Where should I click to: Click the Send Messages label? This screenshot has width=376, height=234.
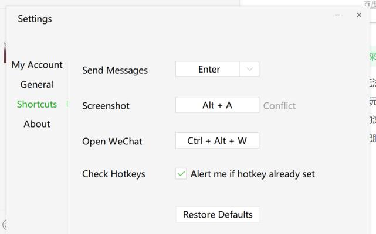[115, 70]
